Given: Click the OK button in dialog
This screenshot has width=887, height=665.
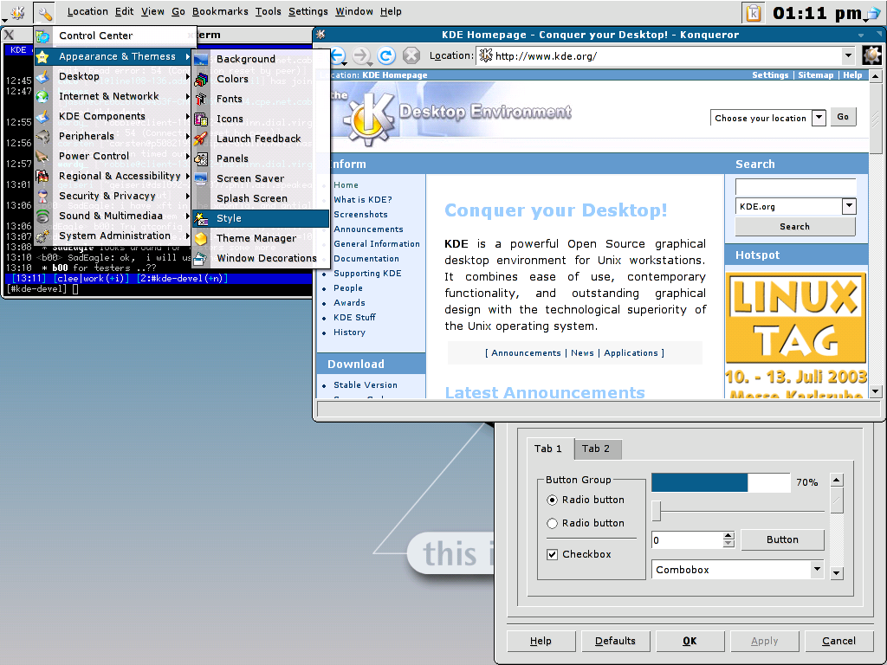Looking at the screenshot, I should tap(690, 642).
